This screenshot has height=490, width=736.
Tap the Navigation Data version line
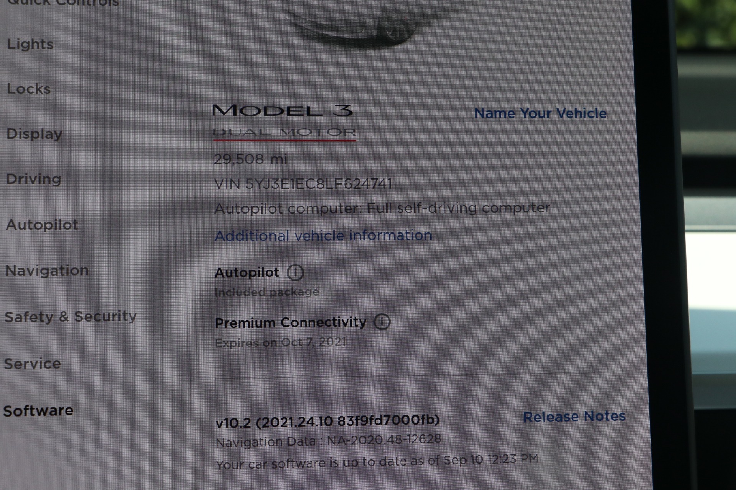[328, 441]
